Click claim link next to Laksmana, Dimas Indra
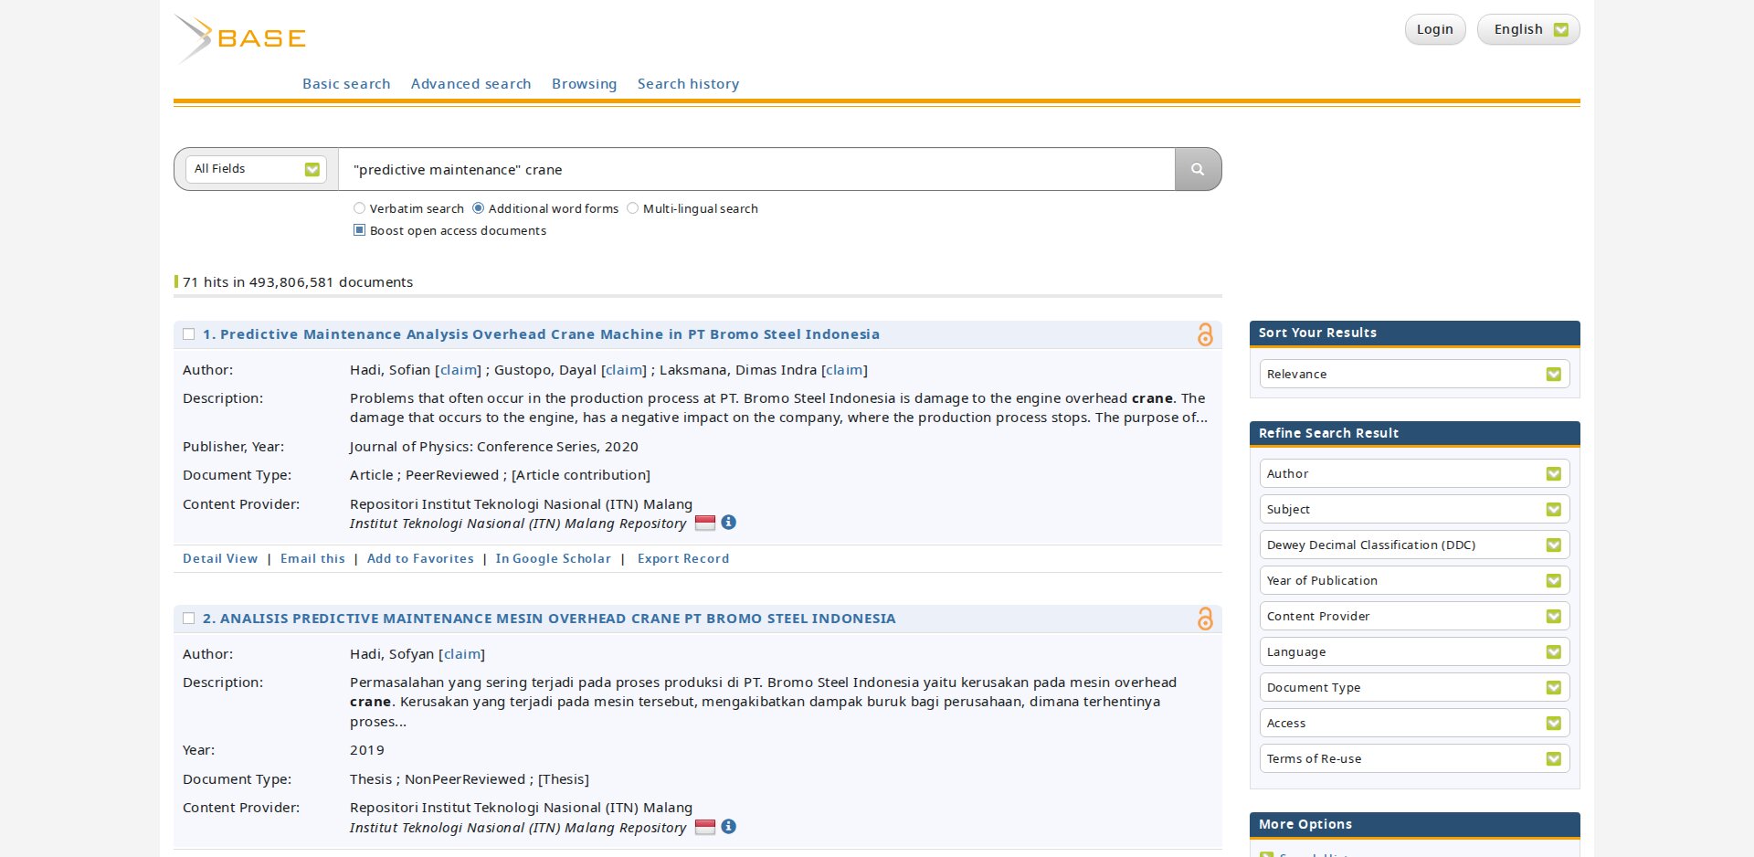 tap(844, 370)
